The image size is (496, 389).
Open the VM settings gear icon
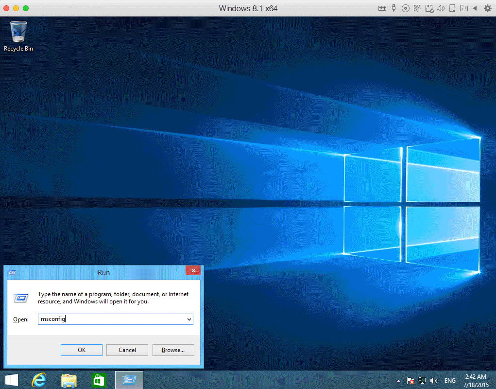487,8
